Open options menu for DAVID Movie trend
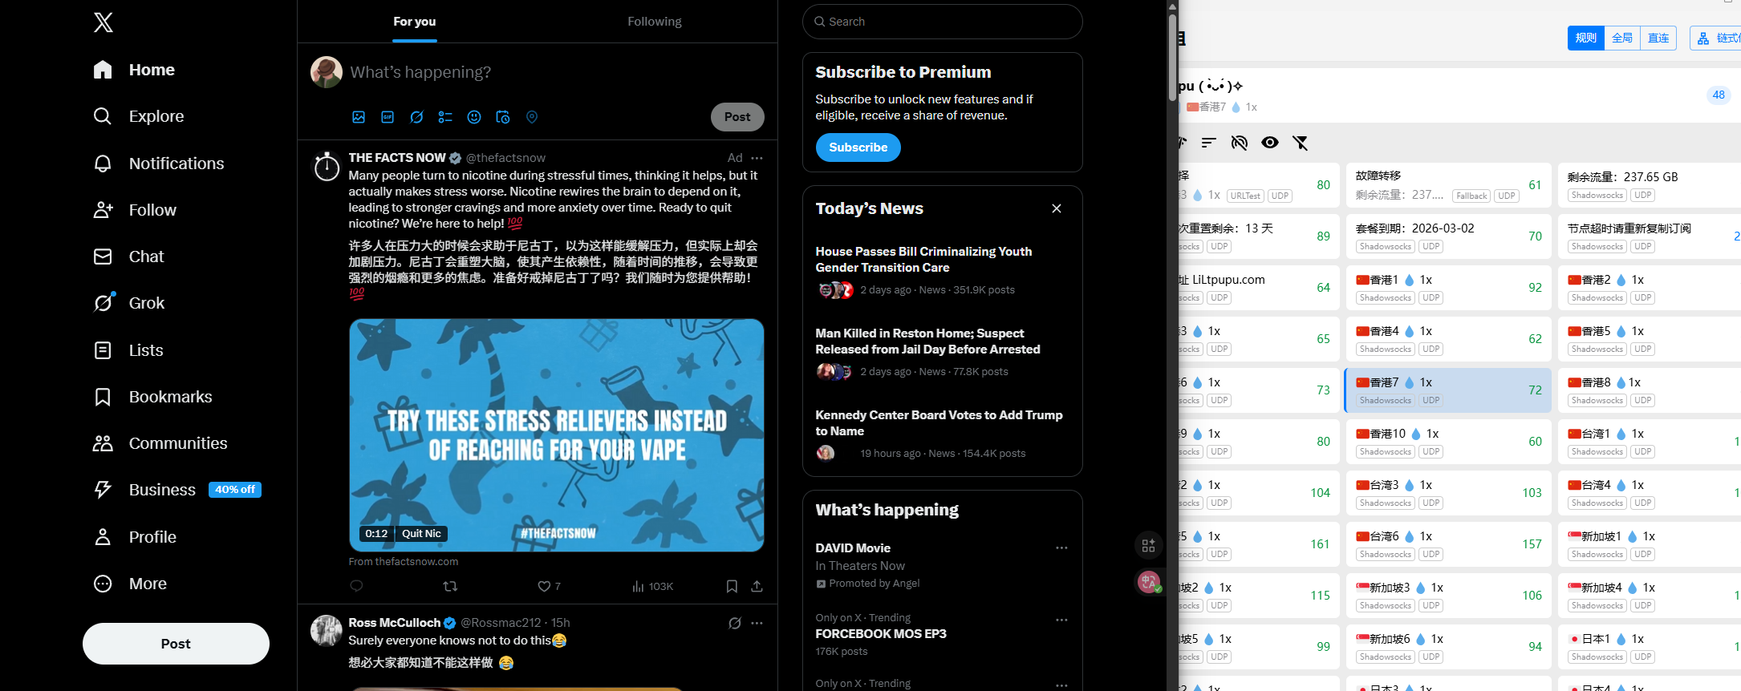Viewport: 1741px width, 691px height. tap(1061, 548)
